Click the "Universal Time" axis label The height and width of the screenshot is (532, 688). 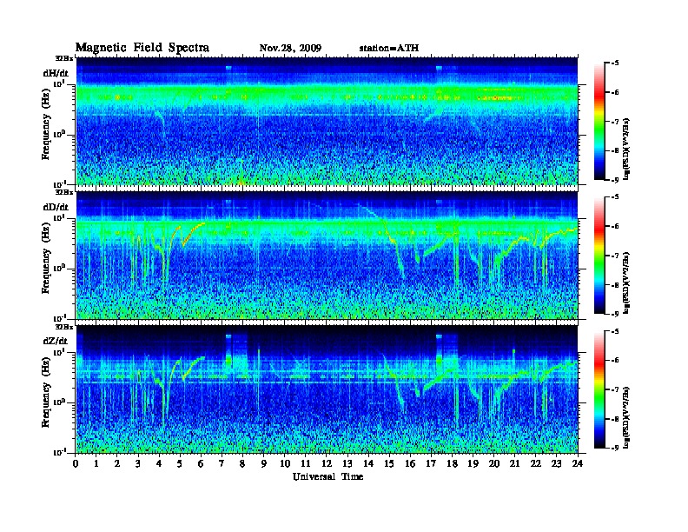coord(327,476)
